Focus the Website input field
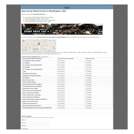134x134 pixels. pyautogui.click(x=38, y=126)
